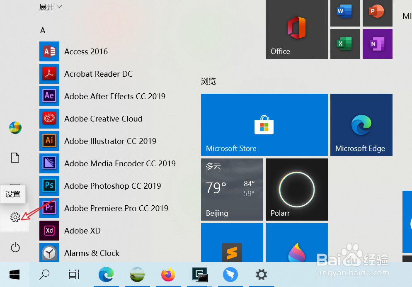Open Firefox on the taskbar
412x287 pixels.
tap(168, 275)
